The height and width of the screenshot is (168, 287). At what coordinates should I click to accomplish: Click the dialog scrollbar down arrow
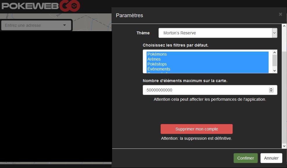point(284,146)
